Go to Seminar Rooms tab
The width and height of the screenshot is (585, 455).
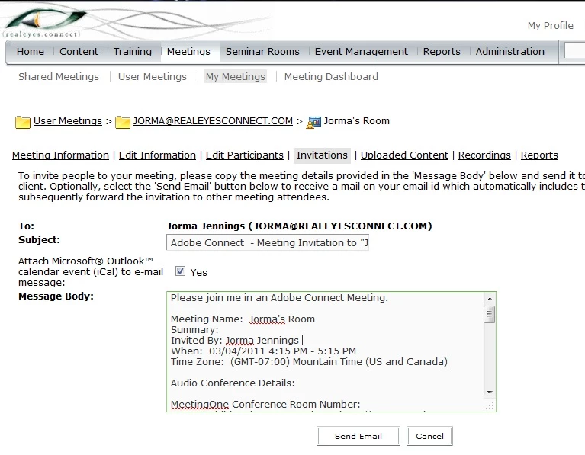[262, 52]
